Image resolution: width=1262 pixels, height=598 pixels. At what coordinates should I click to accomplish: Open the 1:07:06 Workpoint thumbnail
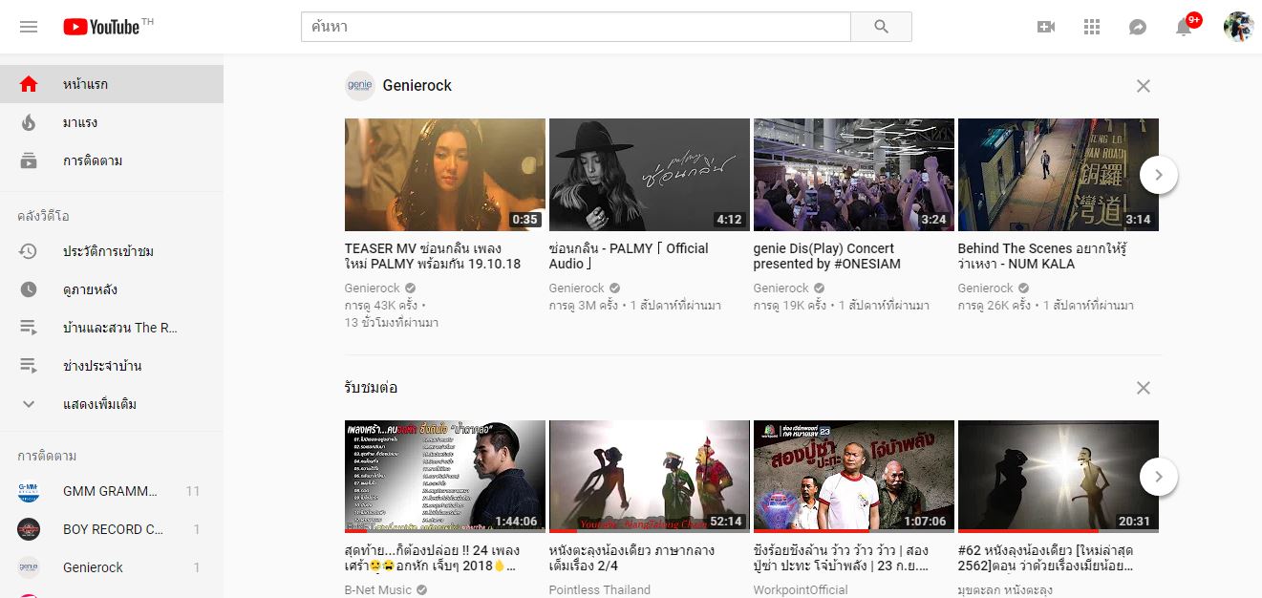coord(854,477)
